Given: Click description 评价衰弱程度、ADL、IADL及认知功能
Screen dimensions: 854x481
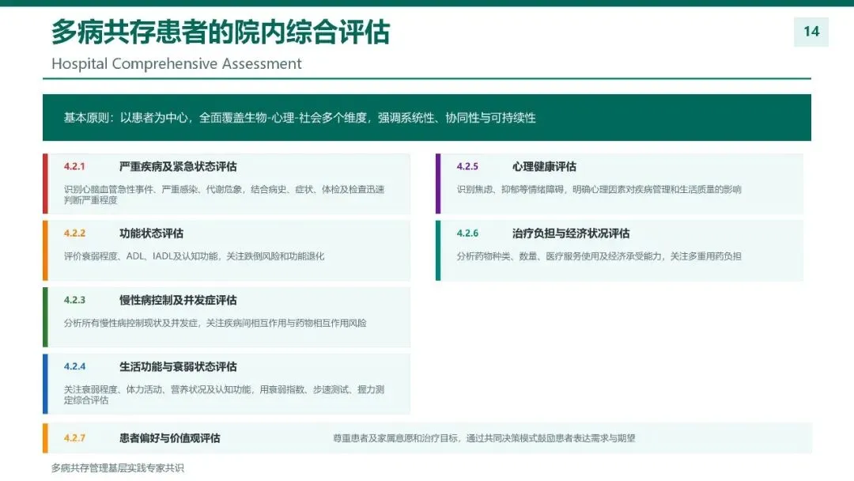Looking at the screenshot, I should (194, 256).
